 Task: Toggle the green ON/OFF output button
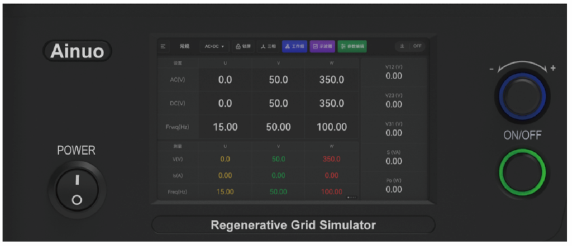[x=522, y=171]
